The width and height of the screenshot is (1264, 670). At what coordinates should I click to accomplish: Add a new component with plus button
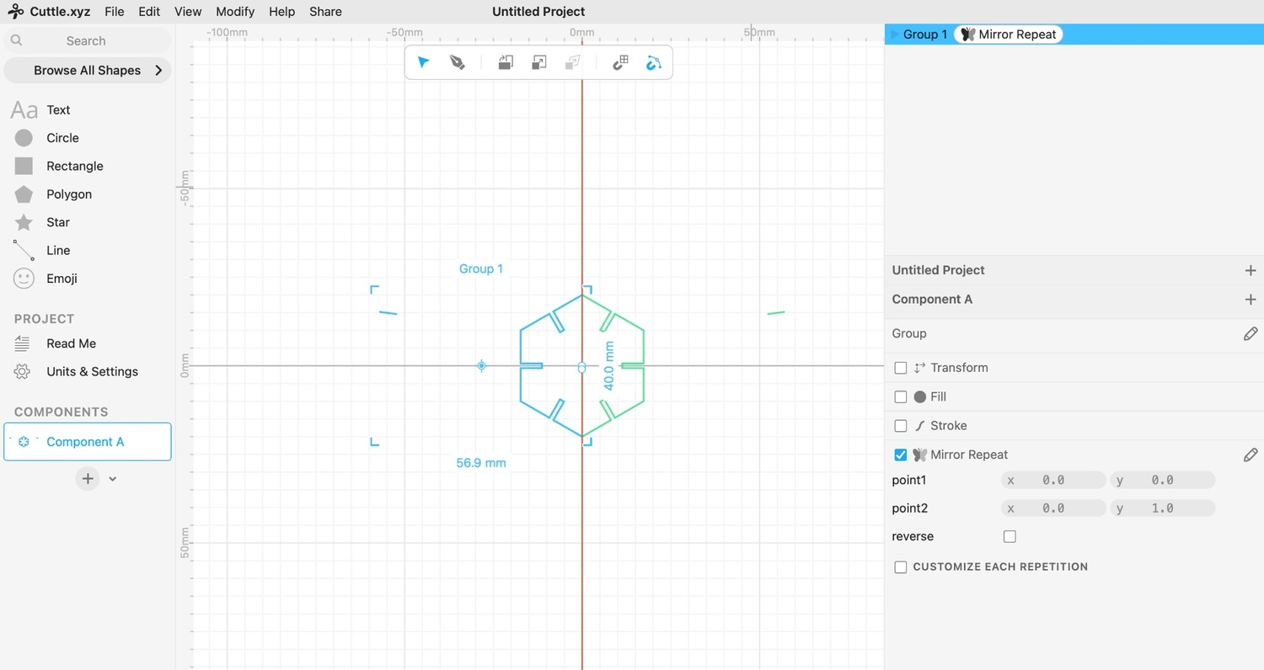[x=88, y=479]
